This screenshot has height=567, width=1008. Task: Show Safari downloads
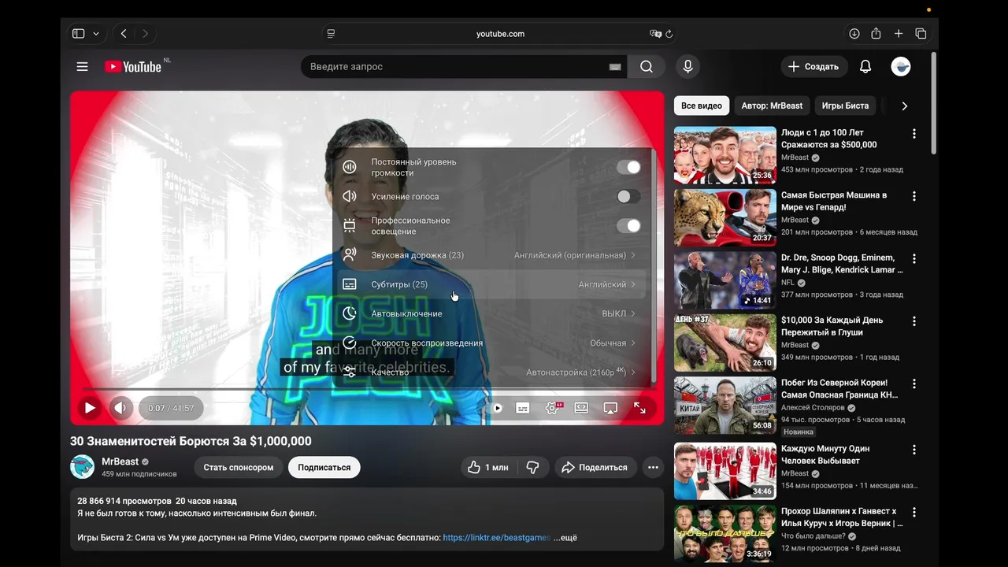tap(854, 34)
